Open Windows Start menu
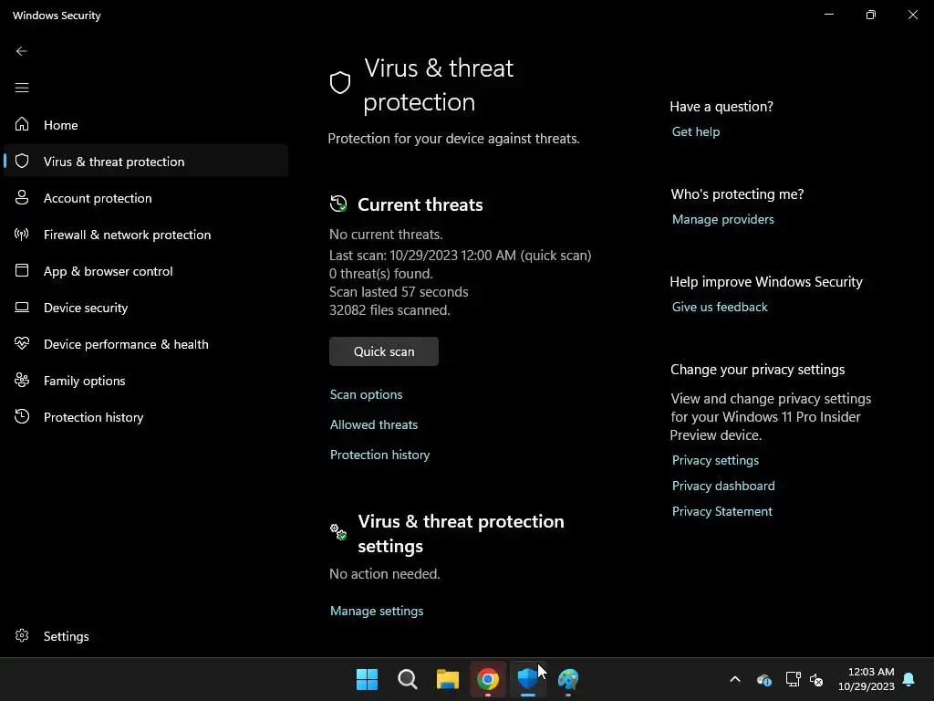This screenshot has width=934, height=701. [x=367, y=679]
